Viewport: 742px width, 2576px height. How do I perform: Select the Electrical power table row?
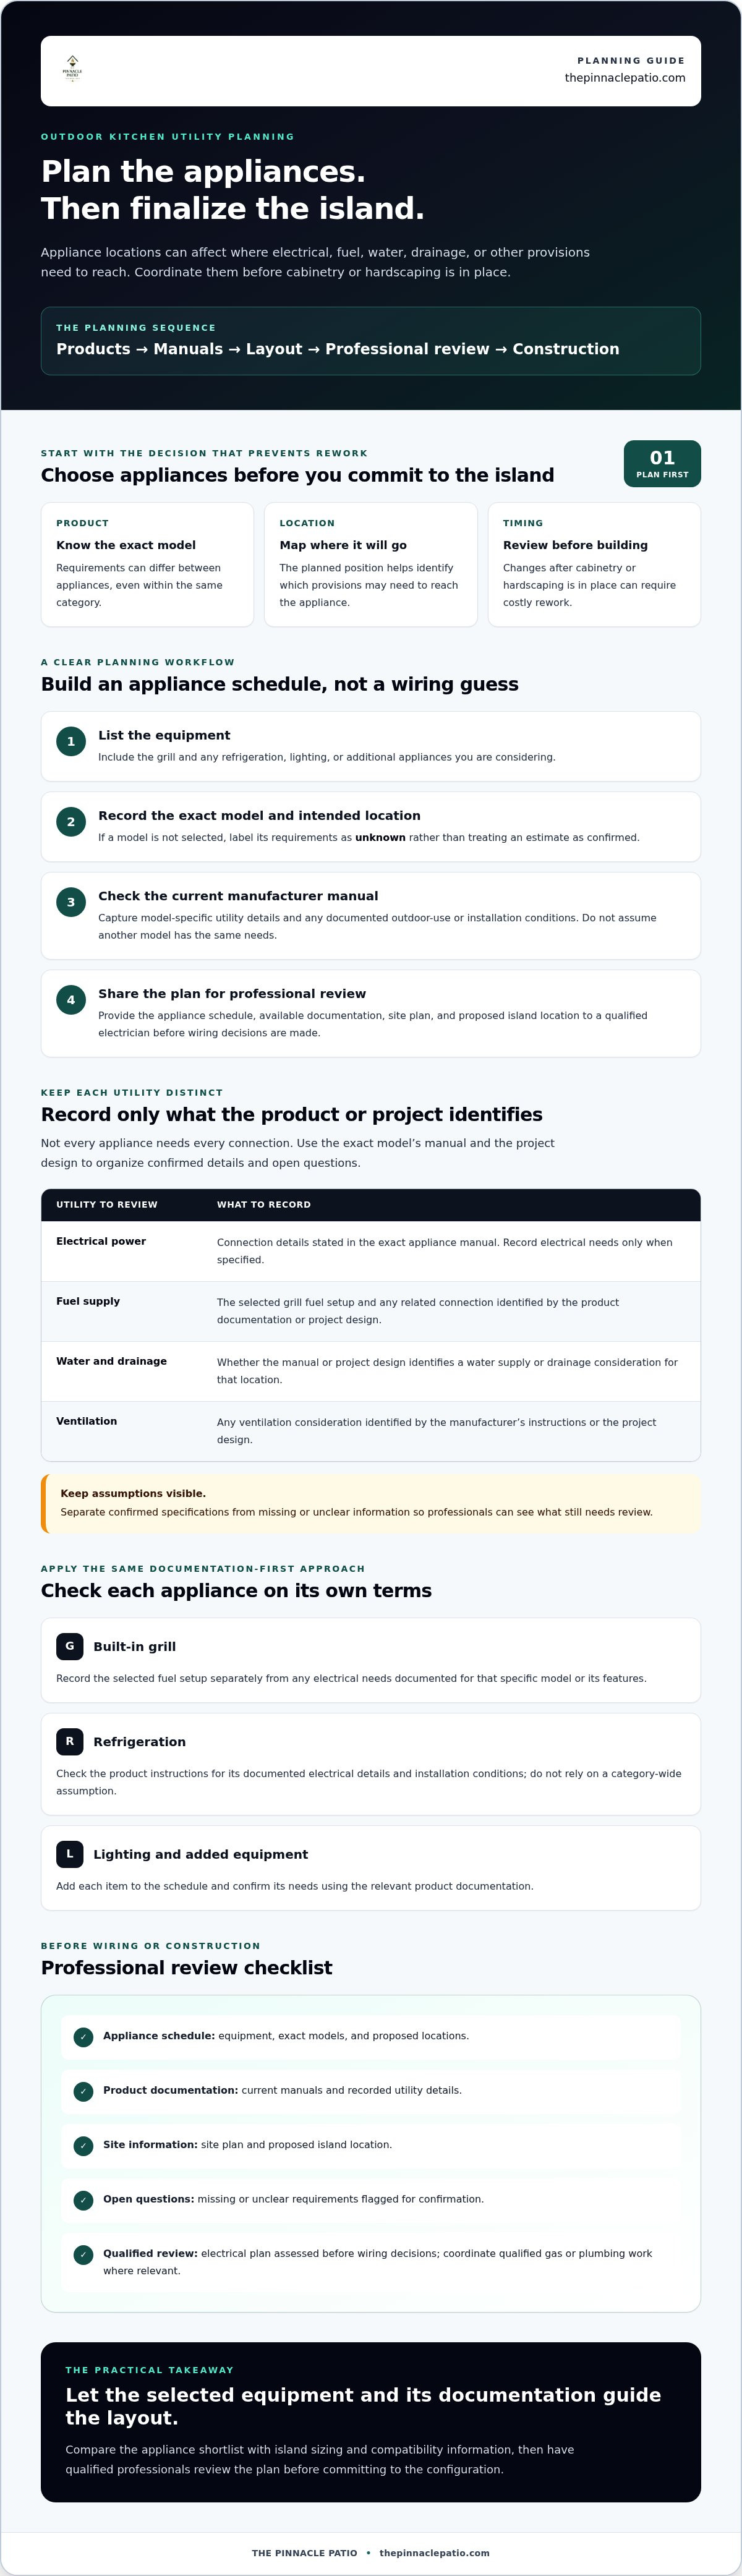tap(371, 1251)
